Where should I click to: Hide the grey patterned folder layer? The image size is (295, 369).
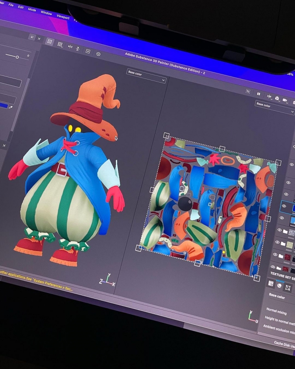point(280,230)
